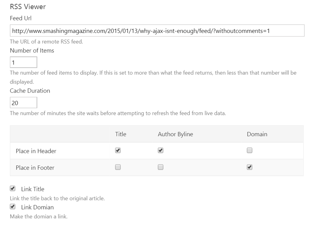Screen dimensions: 313x225
Task: Select the 'Place in Footer' row label
Action: coord(35,167)
